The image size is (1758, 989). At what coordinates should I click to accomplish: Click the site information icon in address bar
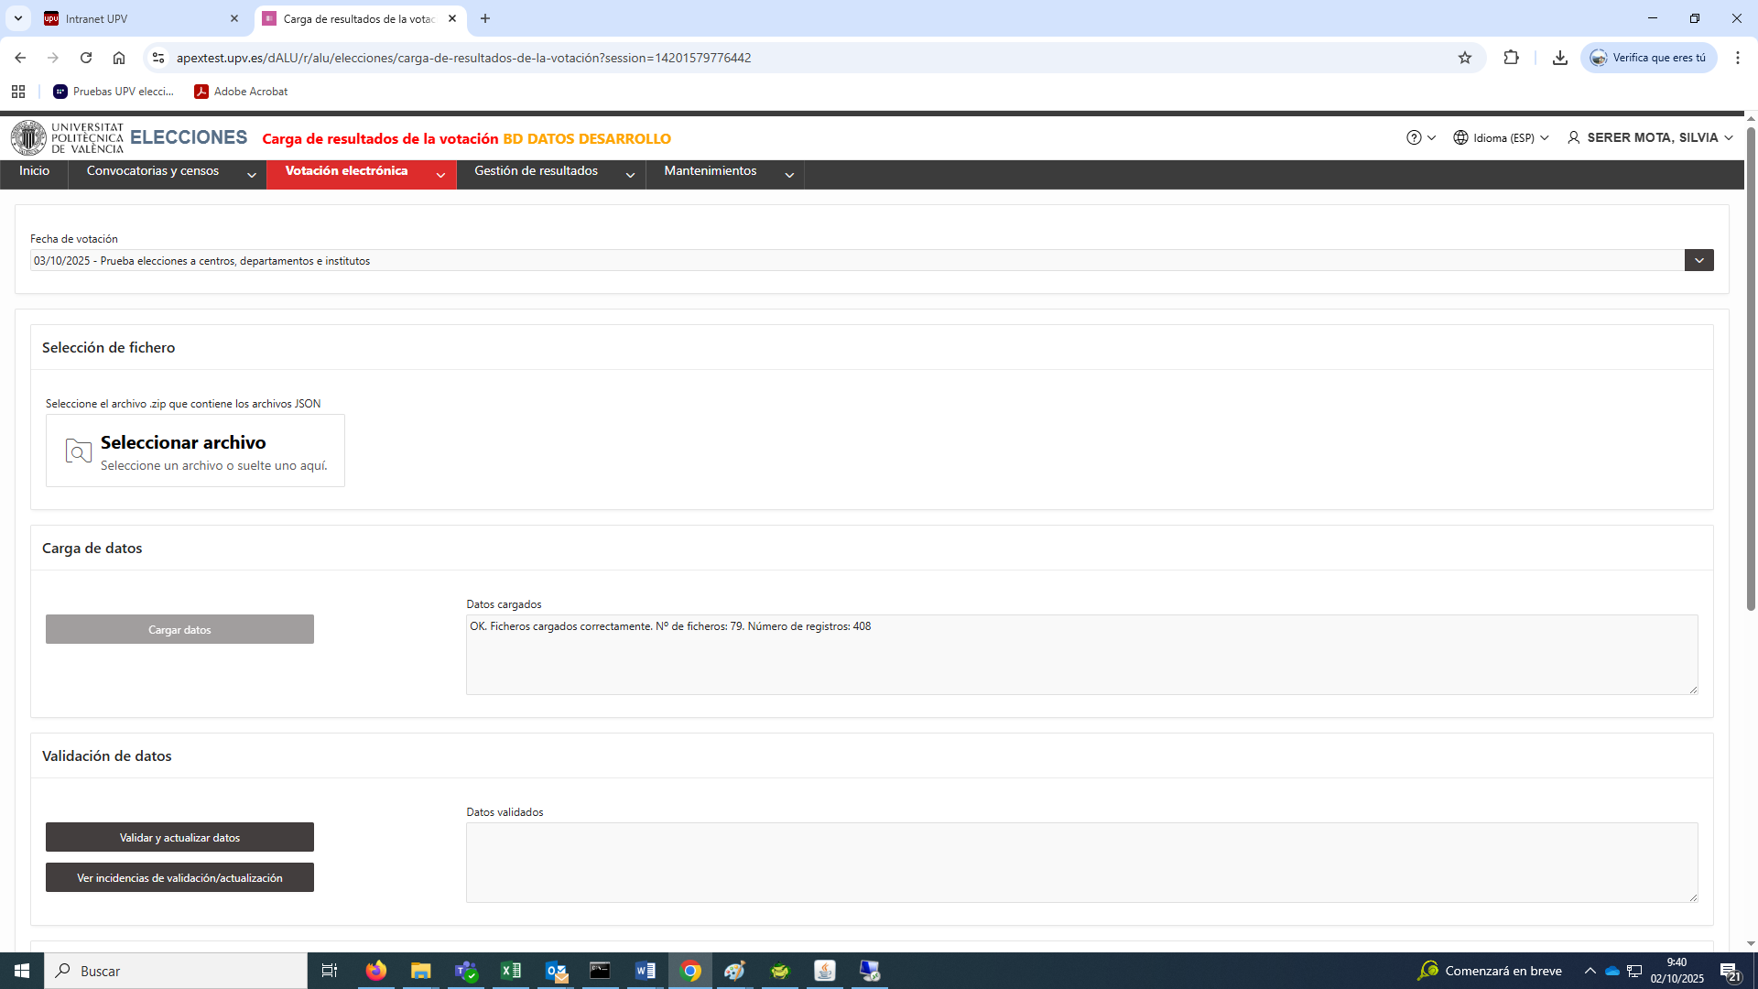pos(158,58)
